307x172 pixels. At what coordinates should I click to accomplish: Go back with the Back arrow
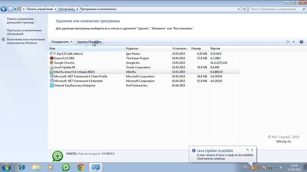3,9
